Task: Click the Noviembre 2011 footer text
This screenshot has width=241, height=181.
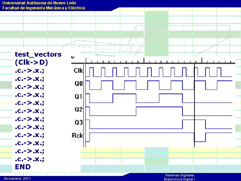Action: (17, 179)
